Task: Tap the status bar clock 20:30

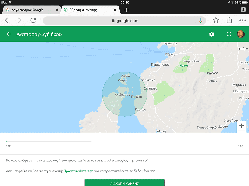Action: [124, 3]
